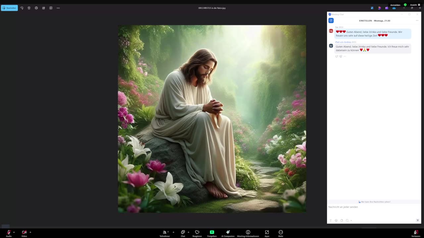Open more options under Andrea's message

point(345,56)
